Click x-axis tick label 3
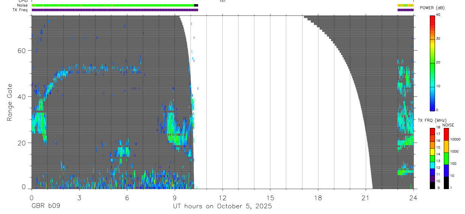Viewport: 465px width, 214px height. click(79, 197)
